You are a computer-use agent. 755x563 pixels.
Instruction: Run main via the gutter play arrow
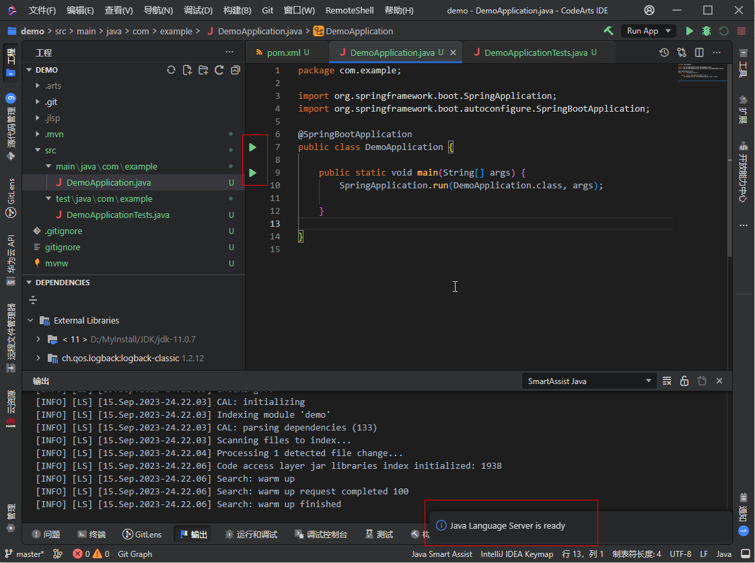click(x=254, y=172)
